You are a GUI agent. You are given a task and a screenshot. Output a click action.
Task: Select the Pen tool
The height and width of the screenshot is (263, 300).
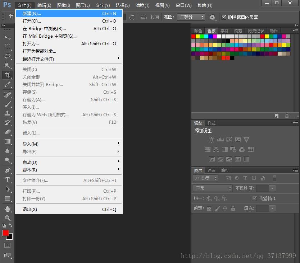[x=8, y=170]
